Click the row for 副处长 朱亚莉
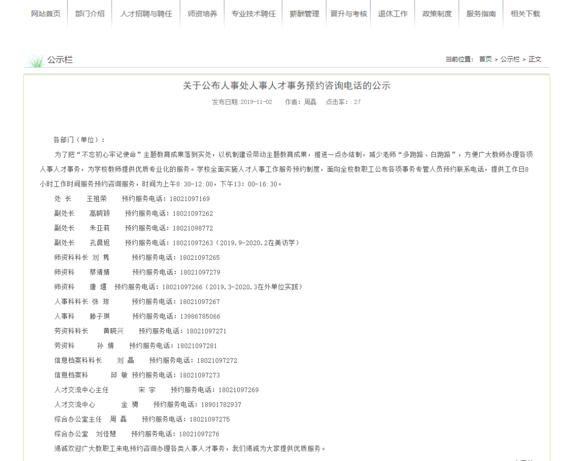 [134, 228]
